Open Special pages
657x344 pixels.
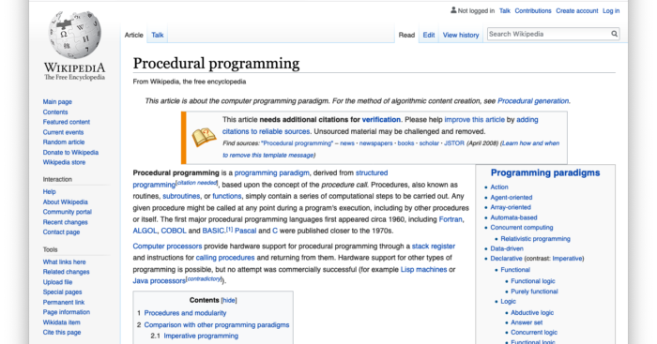pyautogui.click(x=63, y=292)
